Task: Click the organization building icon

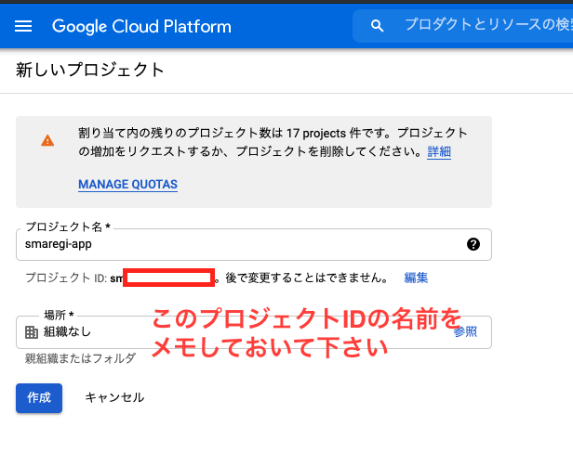Action: 32,332
